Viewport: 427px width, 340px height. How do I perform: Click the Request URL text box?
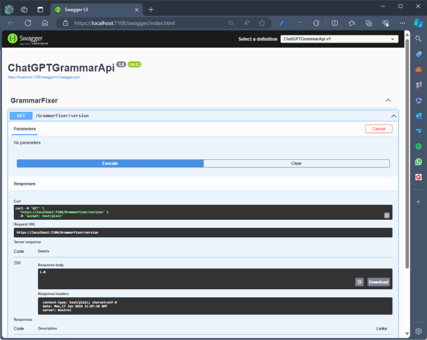tap(203, 233)
